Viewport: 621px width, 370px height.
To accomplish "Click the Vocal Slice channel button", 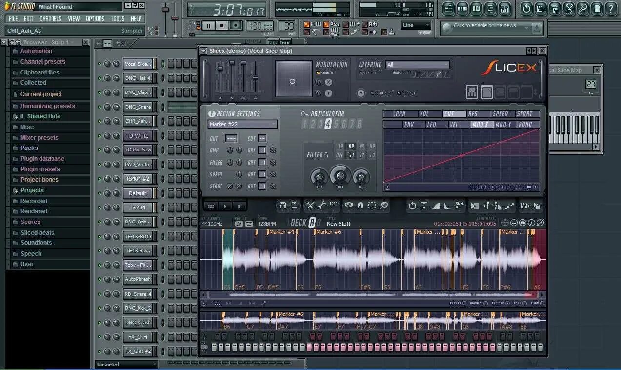I will pyautogui.click(x=139, y=64).
